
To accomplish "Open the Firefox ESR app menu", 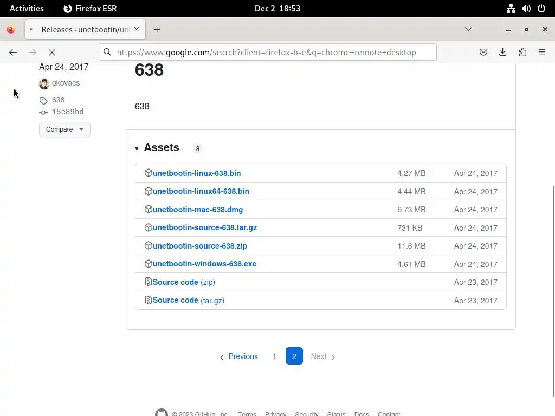I will (90, 9).
